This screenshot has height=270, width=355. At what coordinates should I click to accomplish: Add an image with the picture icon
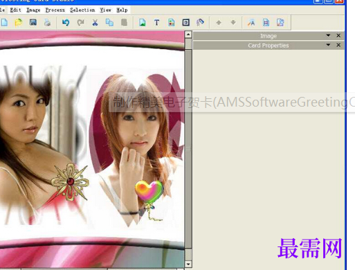pyautogui.click(x=143, y=23)
